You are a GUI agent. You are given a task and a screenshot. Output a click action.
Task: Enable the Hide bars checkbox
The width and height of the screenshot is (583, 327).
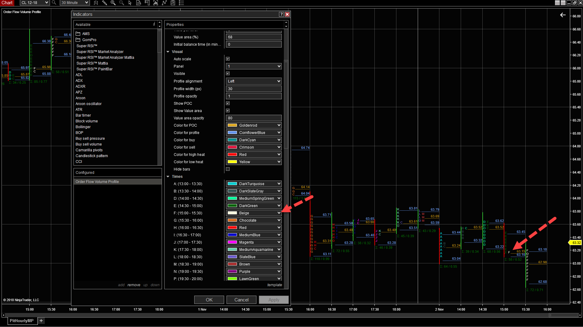click(x=228, y=169)
